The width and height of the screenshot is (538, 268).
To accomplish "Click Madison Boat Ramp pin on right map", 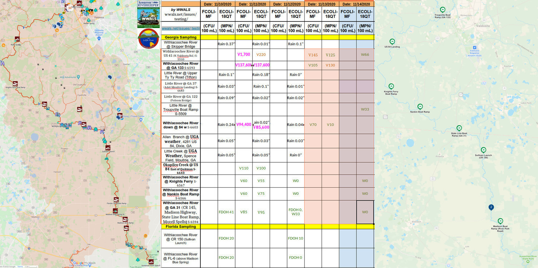I will coord(500,221).
